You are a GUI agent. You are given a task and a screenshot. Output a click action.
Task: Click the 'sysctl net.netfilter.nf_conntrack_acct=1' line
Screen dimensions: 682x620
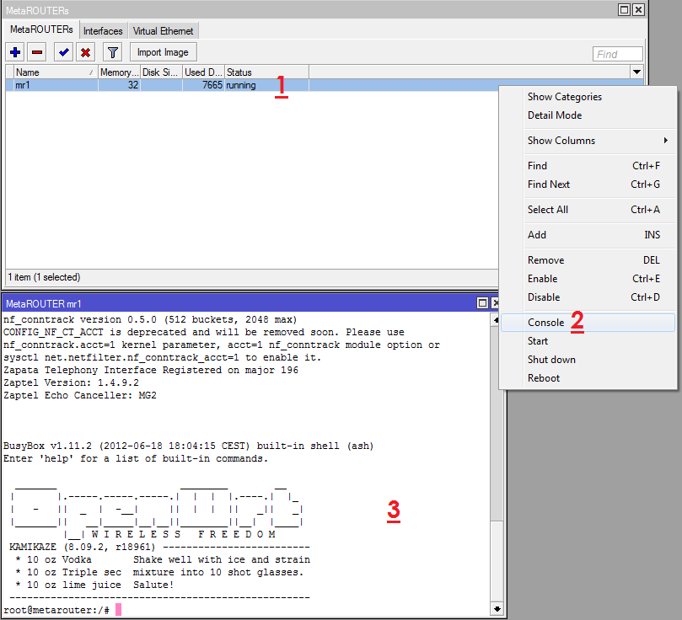[162, 357]
